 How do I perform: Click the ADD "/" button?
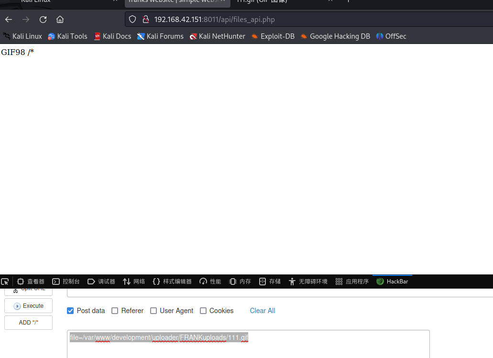point(28,323)
